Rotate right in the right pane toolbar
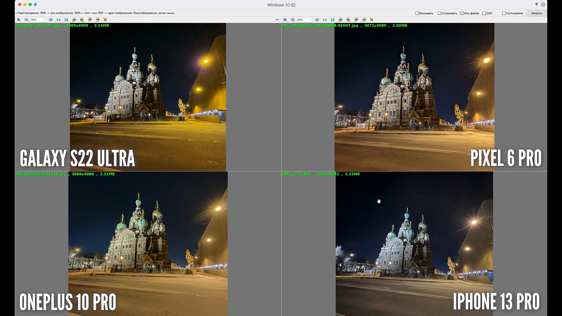562x316 pixels. (x=348, y=20)
